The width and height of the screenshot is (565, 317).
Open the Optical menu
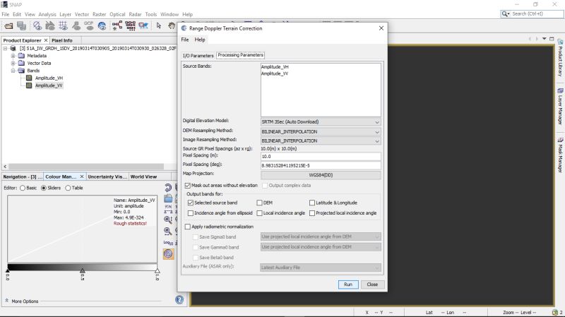tap(117, 14)
